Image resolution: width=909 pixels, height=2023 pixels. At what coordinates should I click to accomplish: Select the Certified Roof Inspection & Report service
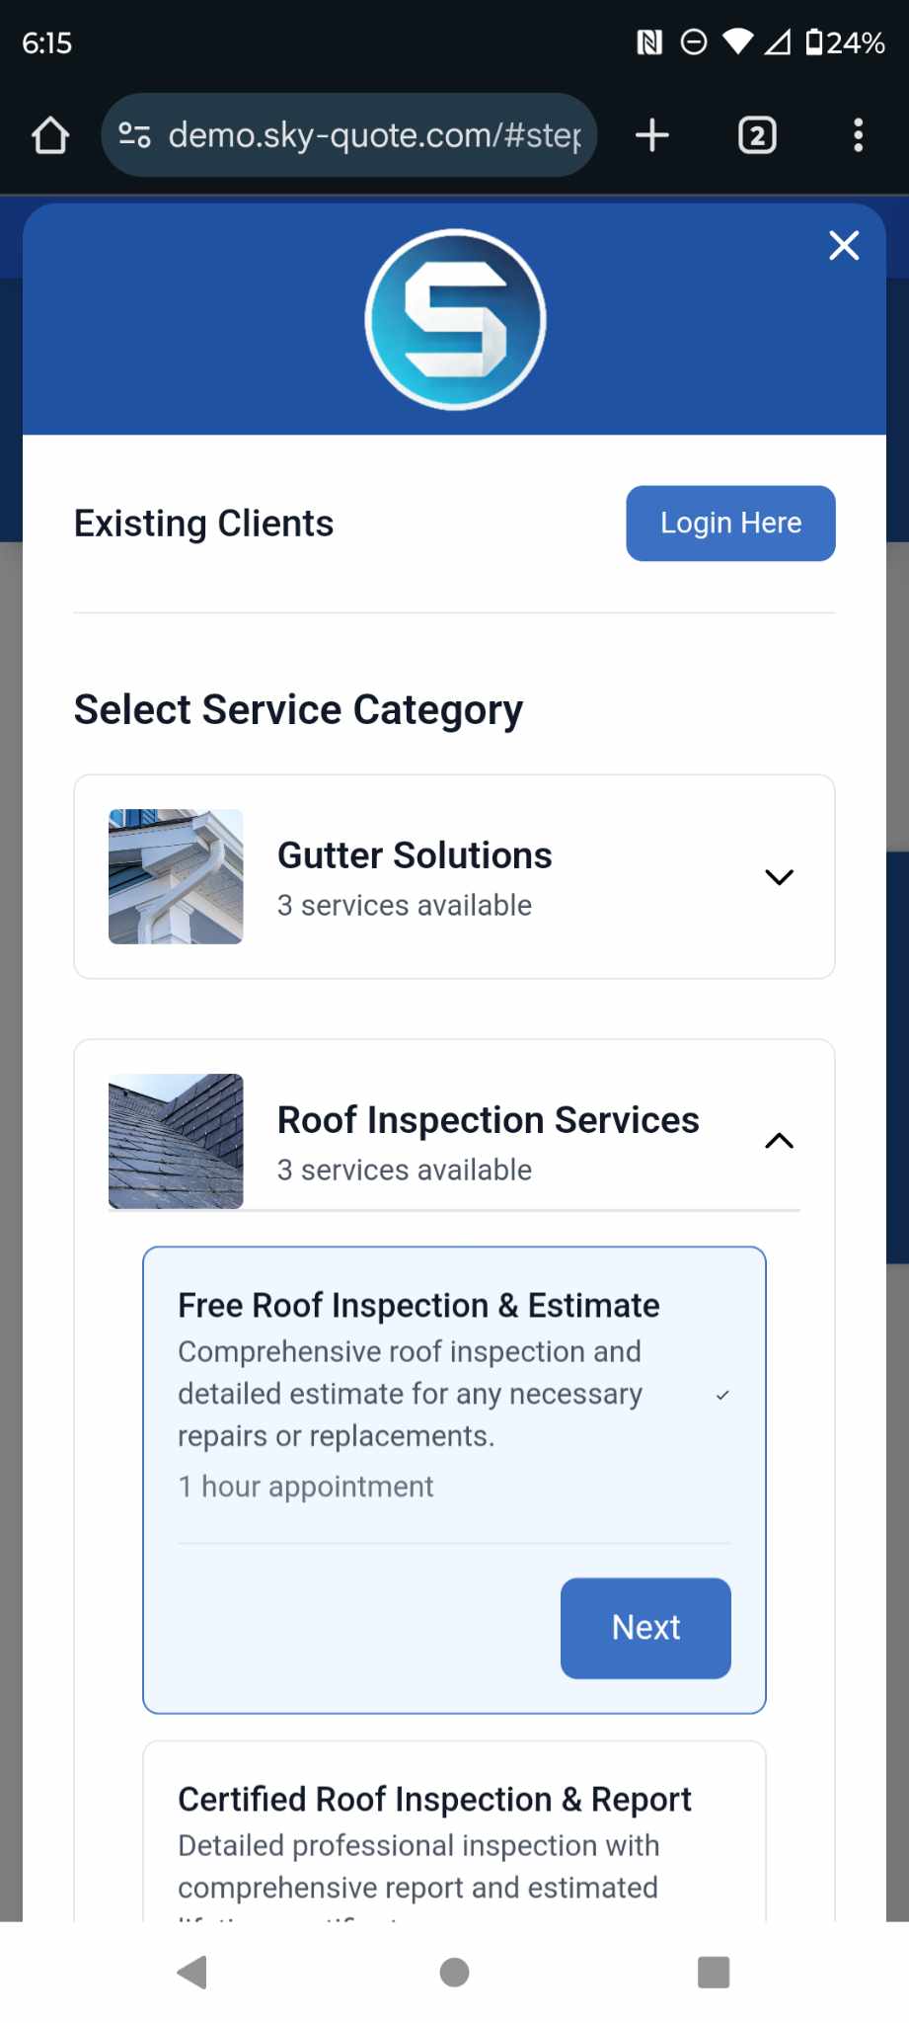point(434,1800)
